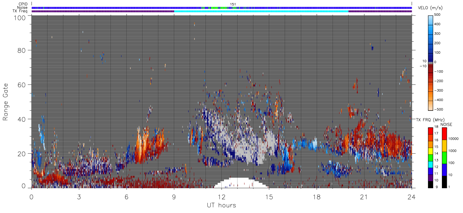
Task: Click the 15 tick on UT hours axis
Action: (269, 197)
